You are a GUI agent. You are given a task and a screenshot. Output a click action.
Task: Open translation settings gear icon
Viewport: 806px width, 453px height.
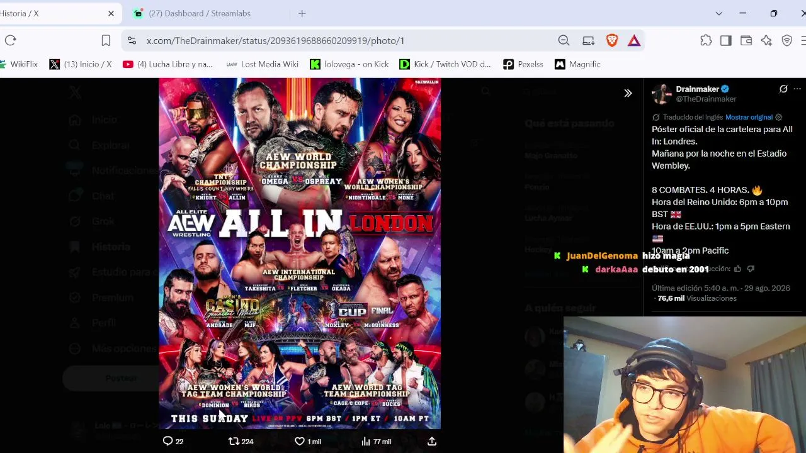779,117
